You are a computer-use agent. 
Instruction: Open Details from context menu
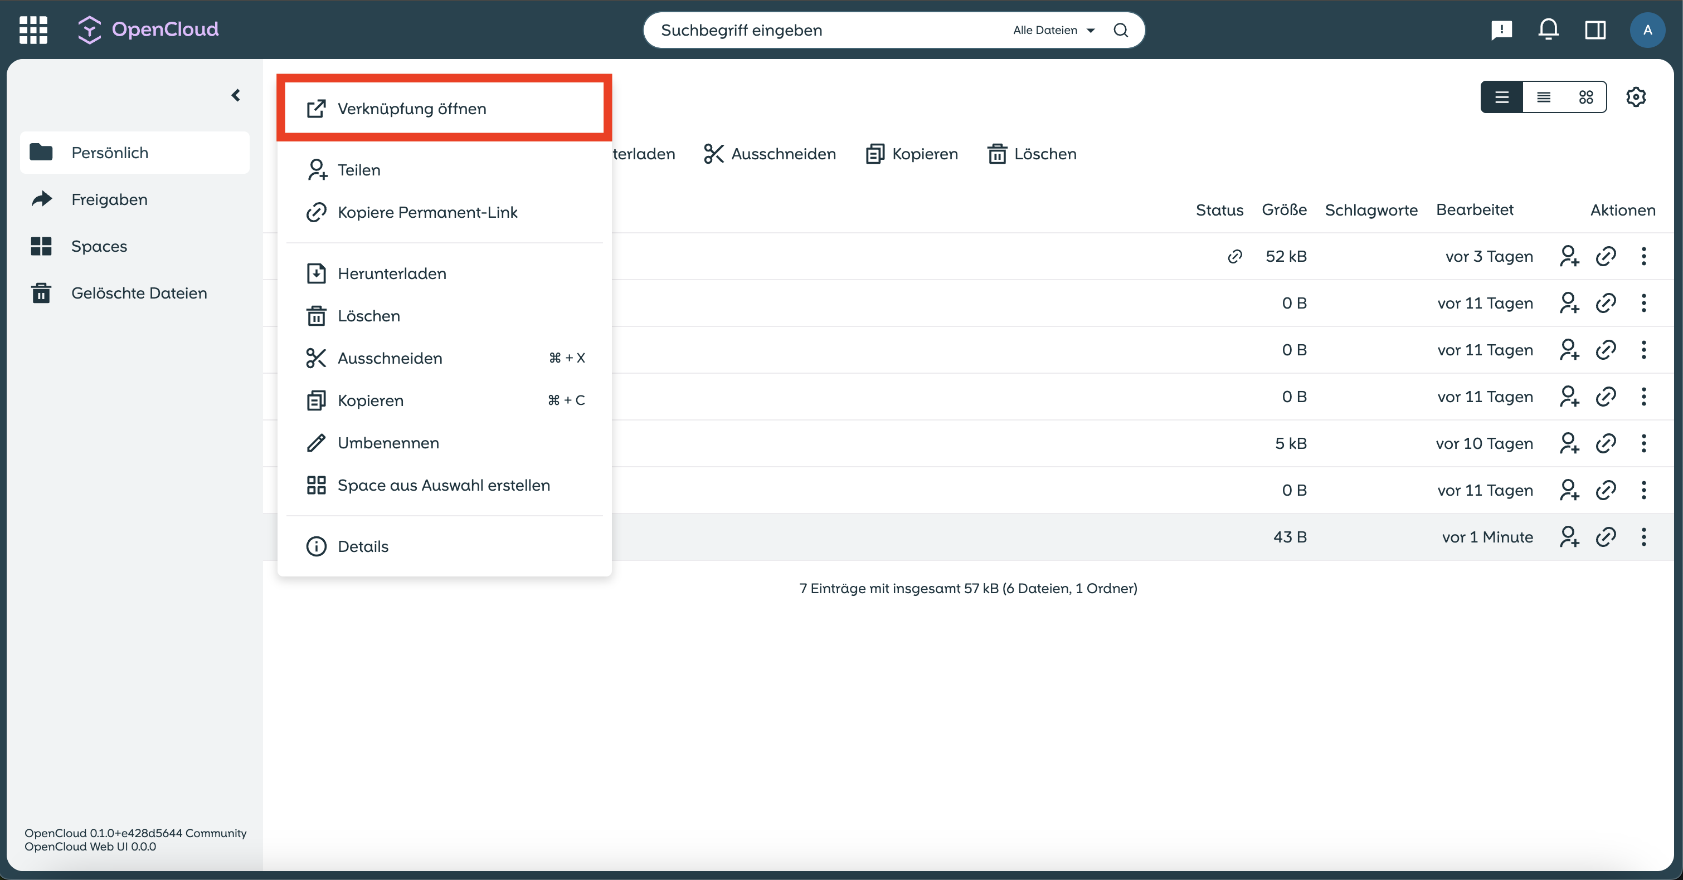click(x=444, y=546)
